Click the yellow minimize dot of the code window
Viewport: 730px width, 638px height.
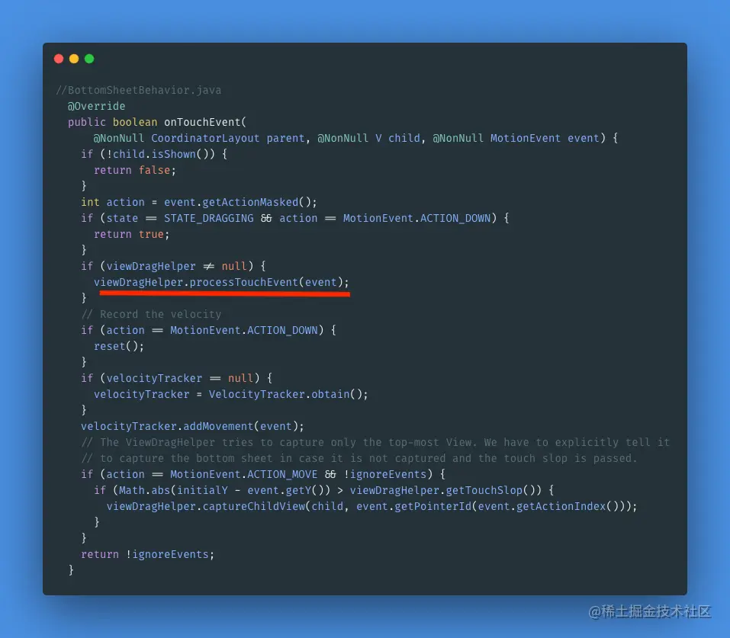click(74, 59)
